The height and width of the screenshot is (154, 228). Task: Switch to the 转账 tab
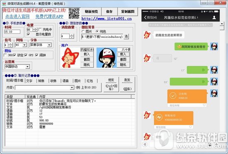41,81
